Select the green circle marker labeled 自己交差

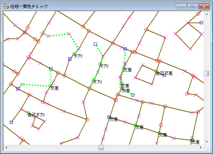[156, 71]
